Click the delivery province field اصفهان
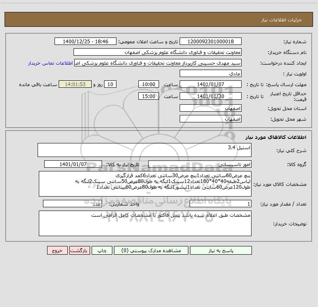Screen dimensions: 318x307 211,108
